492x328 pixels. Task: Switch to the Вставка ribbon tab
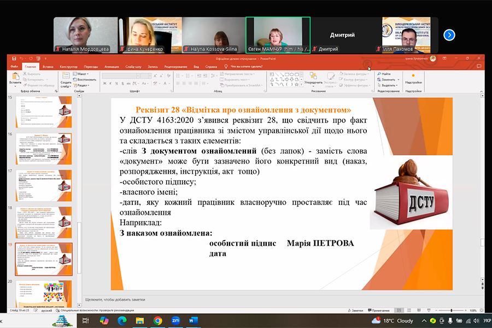pos(48,66)
